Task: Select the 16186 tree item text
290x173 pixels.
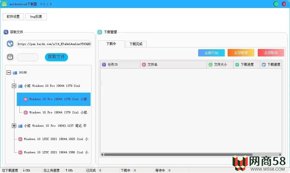Action: pos(23,72)
